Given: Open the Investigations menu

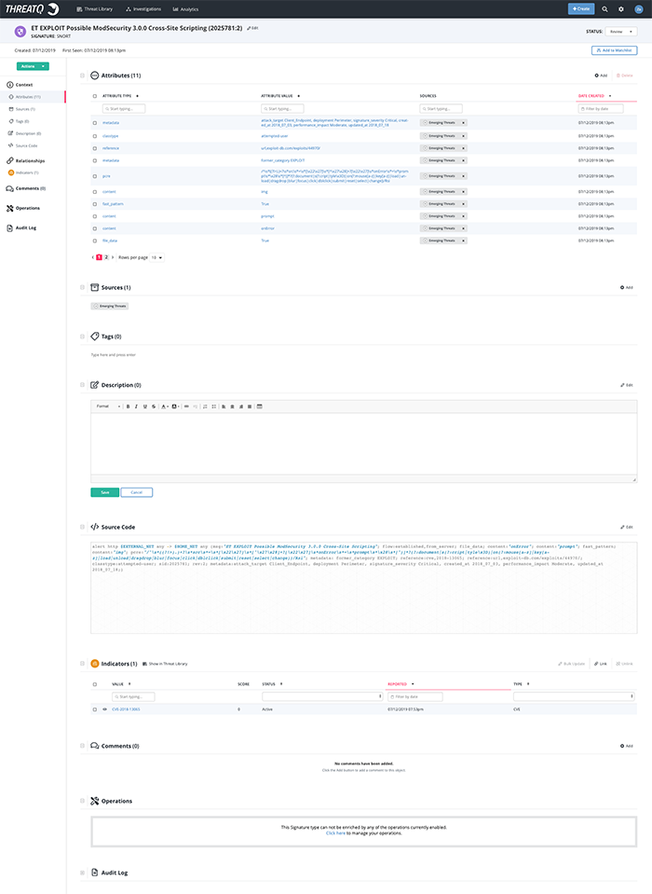Looking at the screenshot, I should [x=143, y=9].
